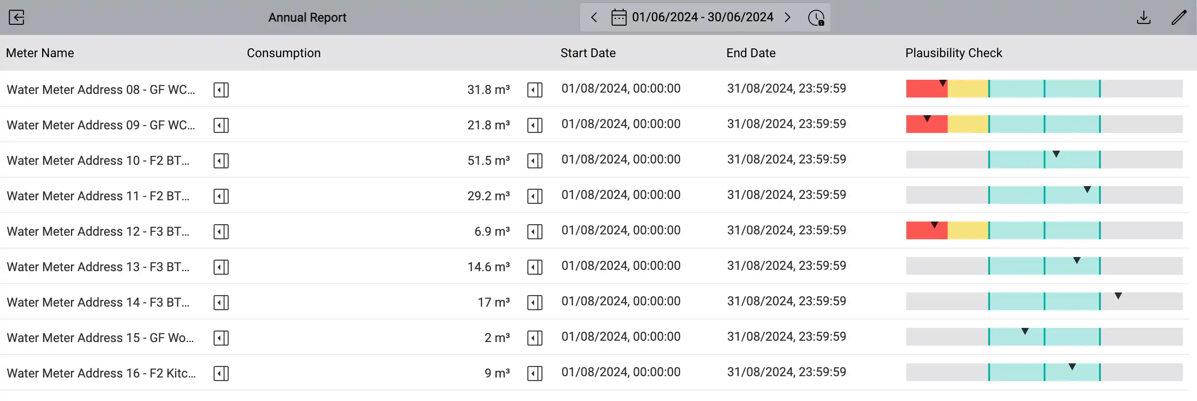
Task: Click panel icon next to 51.5 m³
Action: click(535, 161)
